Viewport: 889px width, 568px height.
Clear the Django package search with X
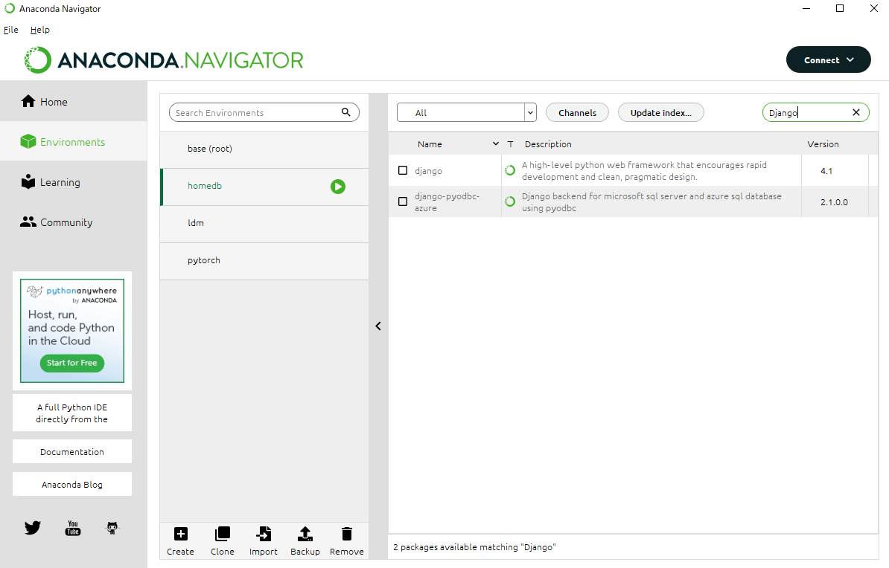856,112
